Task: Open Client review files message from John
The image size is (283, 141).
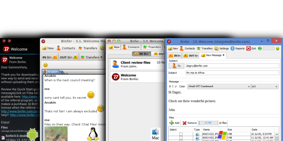Action: point(137,64)
